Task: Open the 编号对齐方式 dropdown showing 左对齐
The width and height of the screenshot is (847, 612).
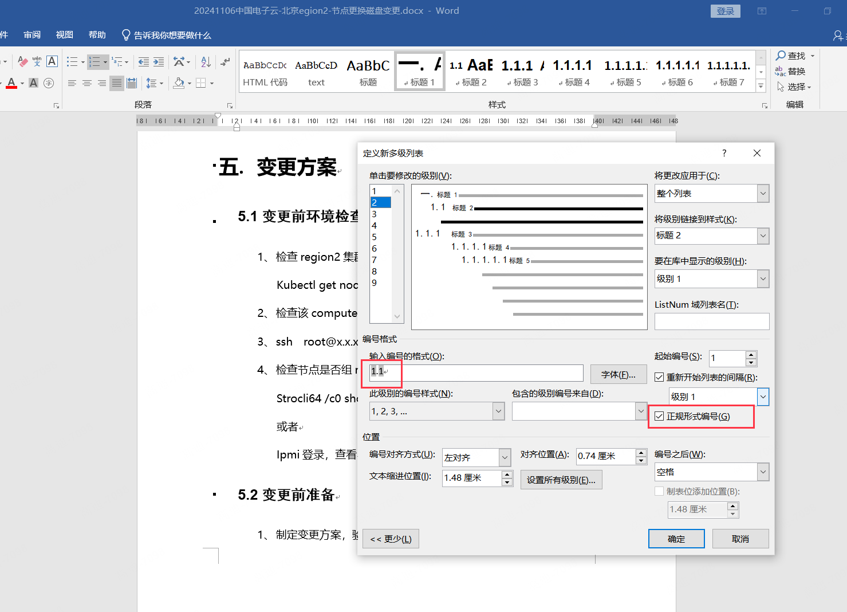Action: pyautogui.click(x=505, y=457)
